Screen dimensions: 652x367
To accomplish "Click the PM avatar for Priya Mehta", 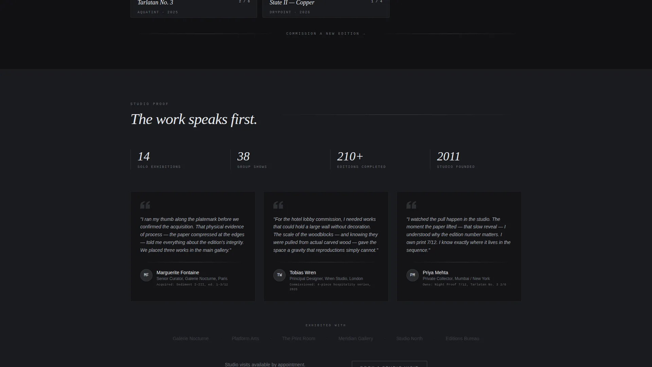I will point(413,275).
